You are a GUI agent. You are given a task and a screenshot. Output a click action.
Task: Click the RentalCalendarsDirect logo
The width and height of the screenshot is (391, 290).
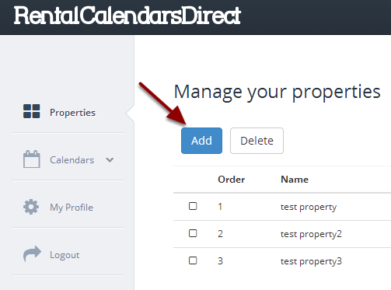click(127, 16)
